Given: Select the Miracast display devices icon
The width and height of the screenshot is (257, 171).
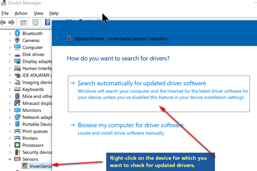Looking at the screenshot, I should (17, 103).
